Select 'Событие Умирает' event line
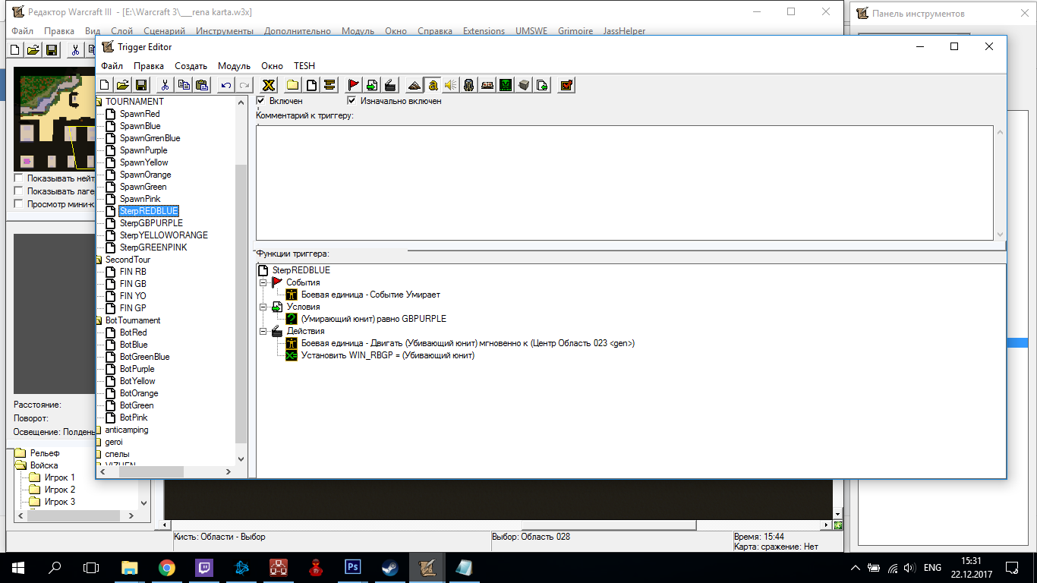This screenshot has height=583, width=1037. pos(370,295)
